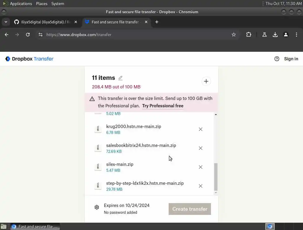Add more files with plus button
The width and height of the screenshot is (303, 230).
point(206,81)
